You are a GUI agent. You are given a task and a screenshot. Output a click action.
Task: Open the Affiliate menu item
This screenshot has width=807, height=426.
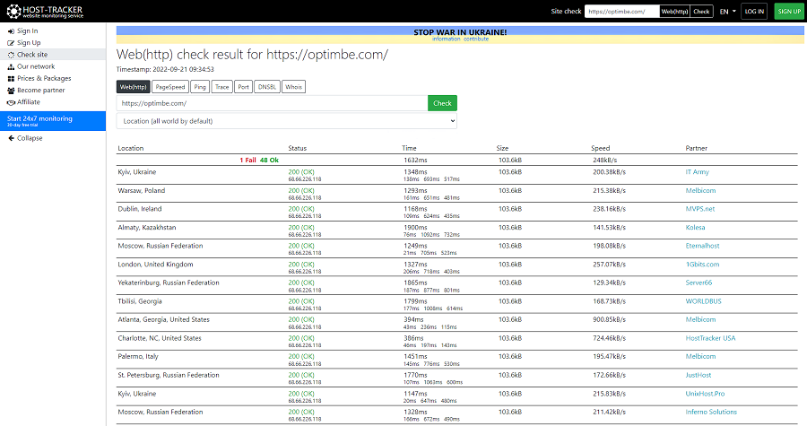pyautogui.click(x=29, y=102)
